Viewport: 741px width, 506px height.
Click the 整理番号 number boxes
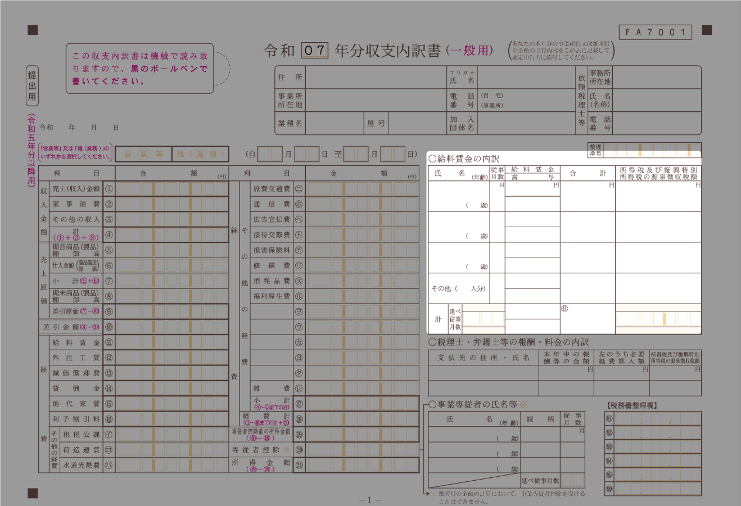(x=652, y=150)
